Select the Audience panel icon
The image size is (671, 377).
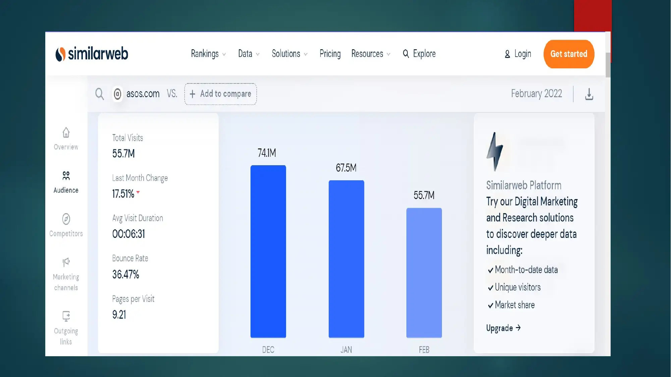click(65, 176)
